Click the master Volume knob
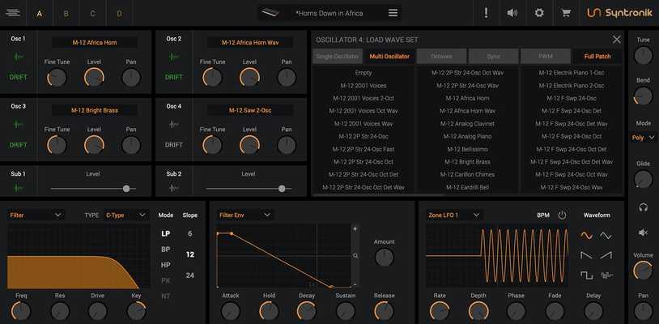Viewport: 659px width, 324px height. [x=643, y=271]
